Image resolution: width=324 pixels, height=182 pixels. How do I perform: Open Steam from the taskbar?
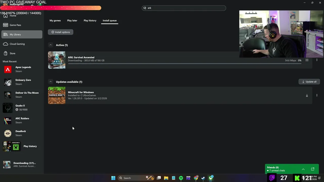[203, 178]
